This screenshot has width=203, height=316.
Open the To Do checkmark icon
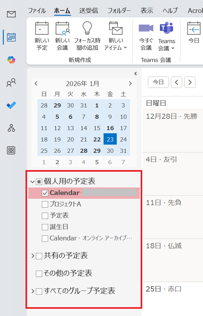coord(11,105)
